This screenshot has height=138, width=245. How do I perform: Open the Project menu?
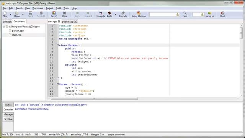coord(49,8)
